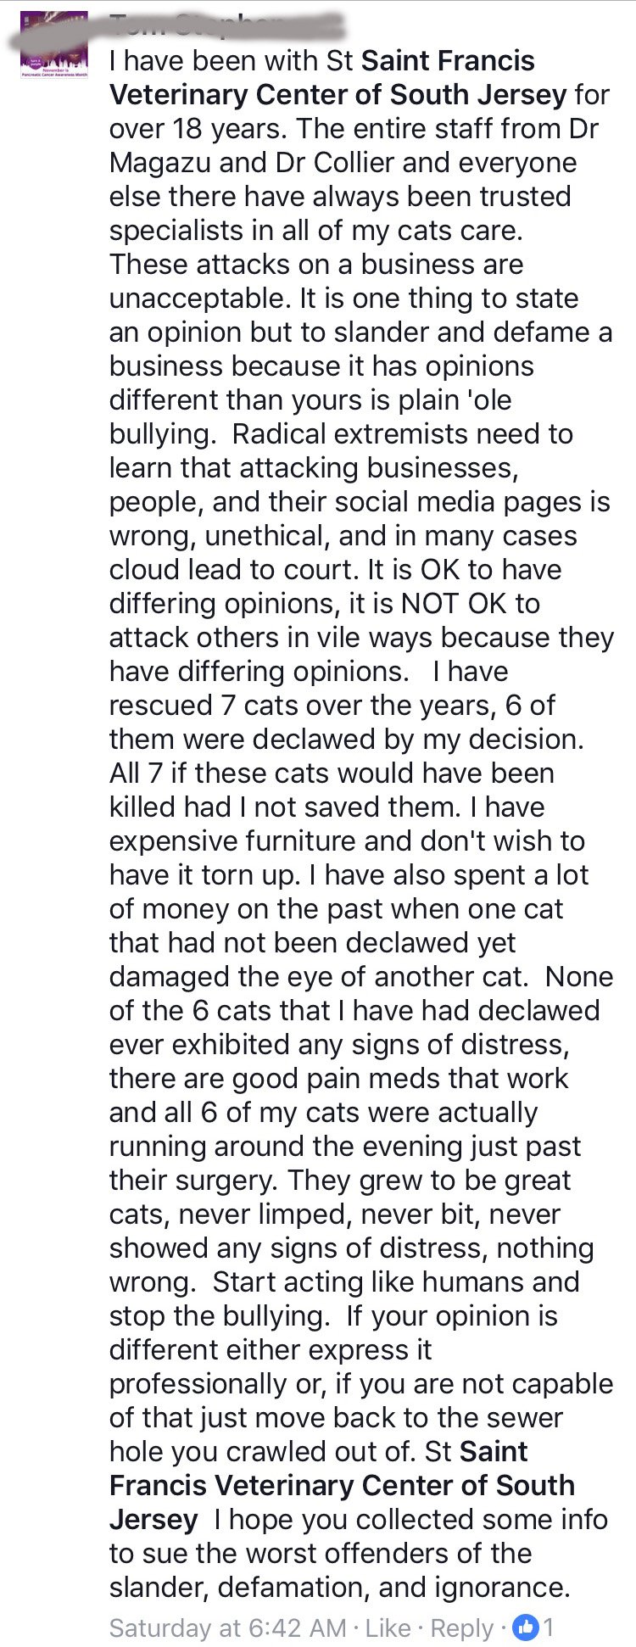View reaction count "1" beside the thumbs-up
Image resolution: width=636 pixels, height=1647 pixels.
[x=549, y=1627]
